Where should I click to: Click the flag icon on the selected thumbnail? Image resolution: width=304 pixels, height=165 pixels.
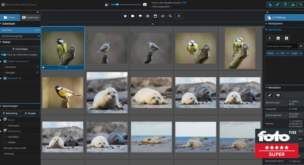66,67
